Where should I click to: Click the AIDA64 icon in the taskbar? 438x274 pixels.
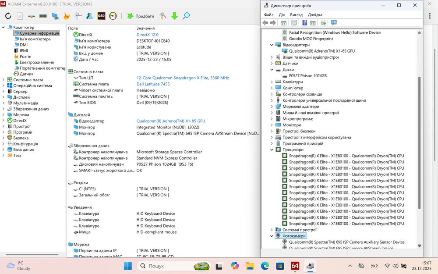(295, 266)
